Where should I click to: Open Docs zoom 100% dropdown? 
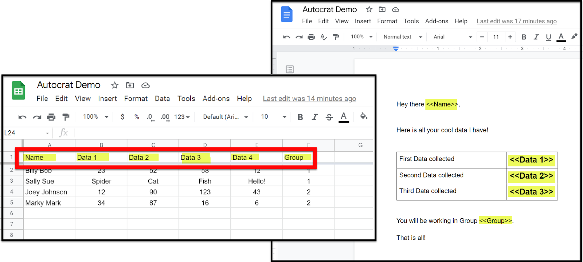coord(361,37)
